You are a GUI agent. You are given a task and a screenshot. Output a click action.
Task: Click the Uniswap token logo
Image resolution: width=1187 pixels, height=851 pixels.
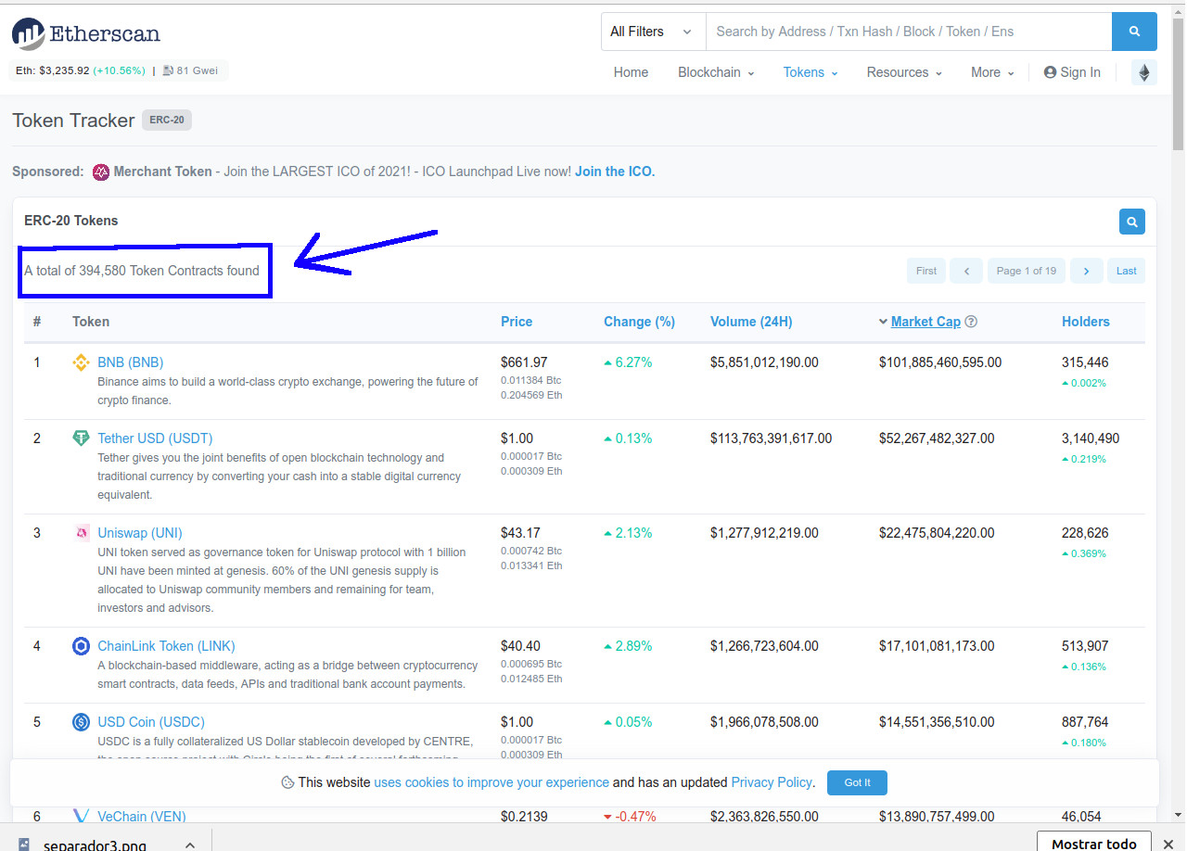click(x=81, y=533)
